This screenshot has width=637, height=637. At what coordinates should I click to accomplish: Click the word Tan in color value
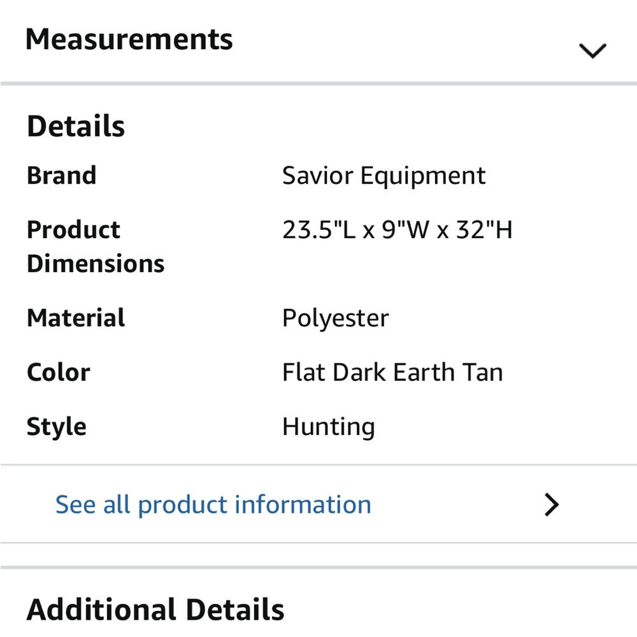click(483, 372)
